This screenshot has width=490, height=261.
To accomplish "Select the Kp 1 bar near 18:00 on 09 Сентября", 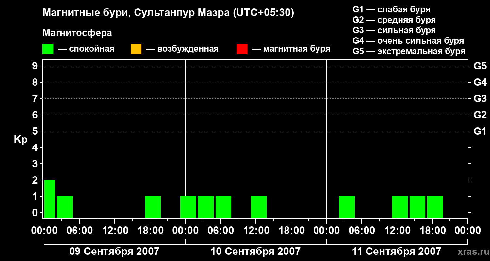I will [153, 207].
